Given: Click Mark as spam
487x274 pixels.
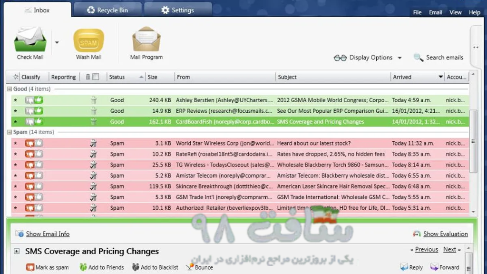Looking at the screenshot, I should coord(48,267).
